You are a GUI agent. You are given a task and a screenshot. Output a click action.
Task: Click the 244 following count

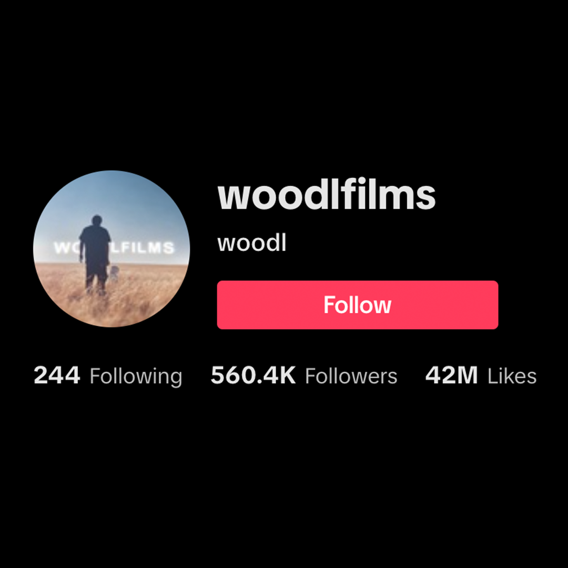click(x=57, y=376)
